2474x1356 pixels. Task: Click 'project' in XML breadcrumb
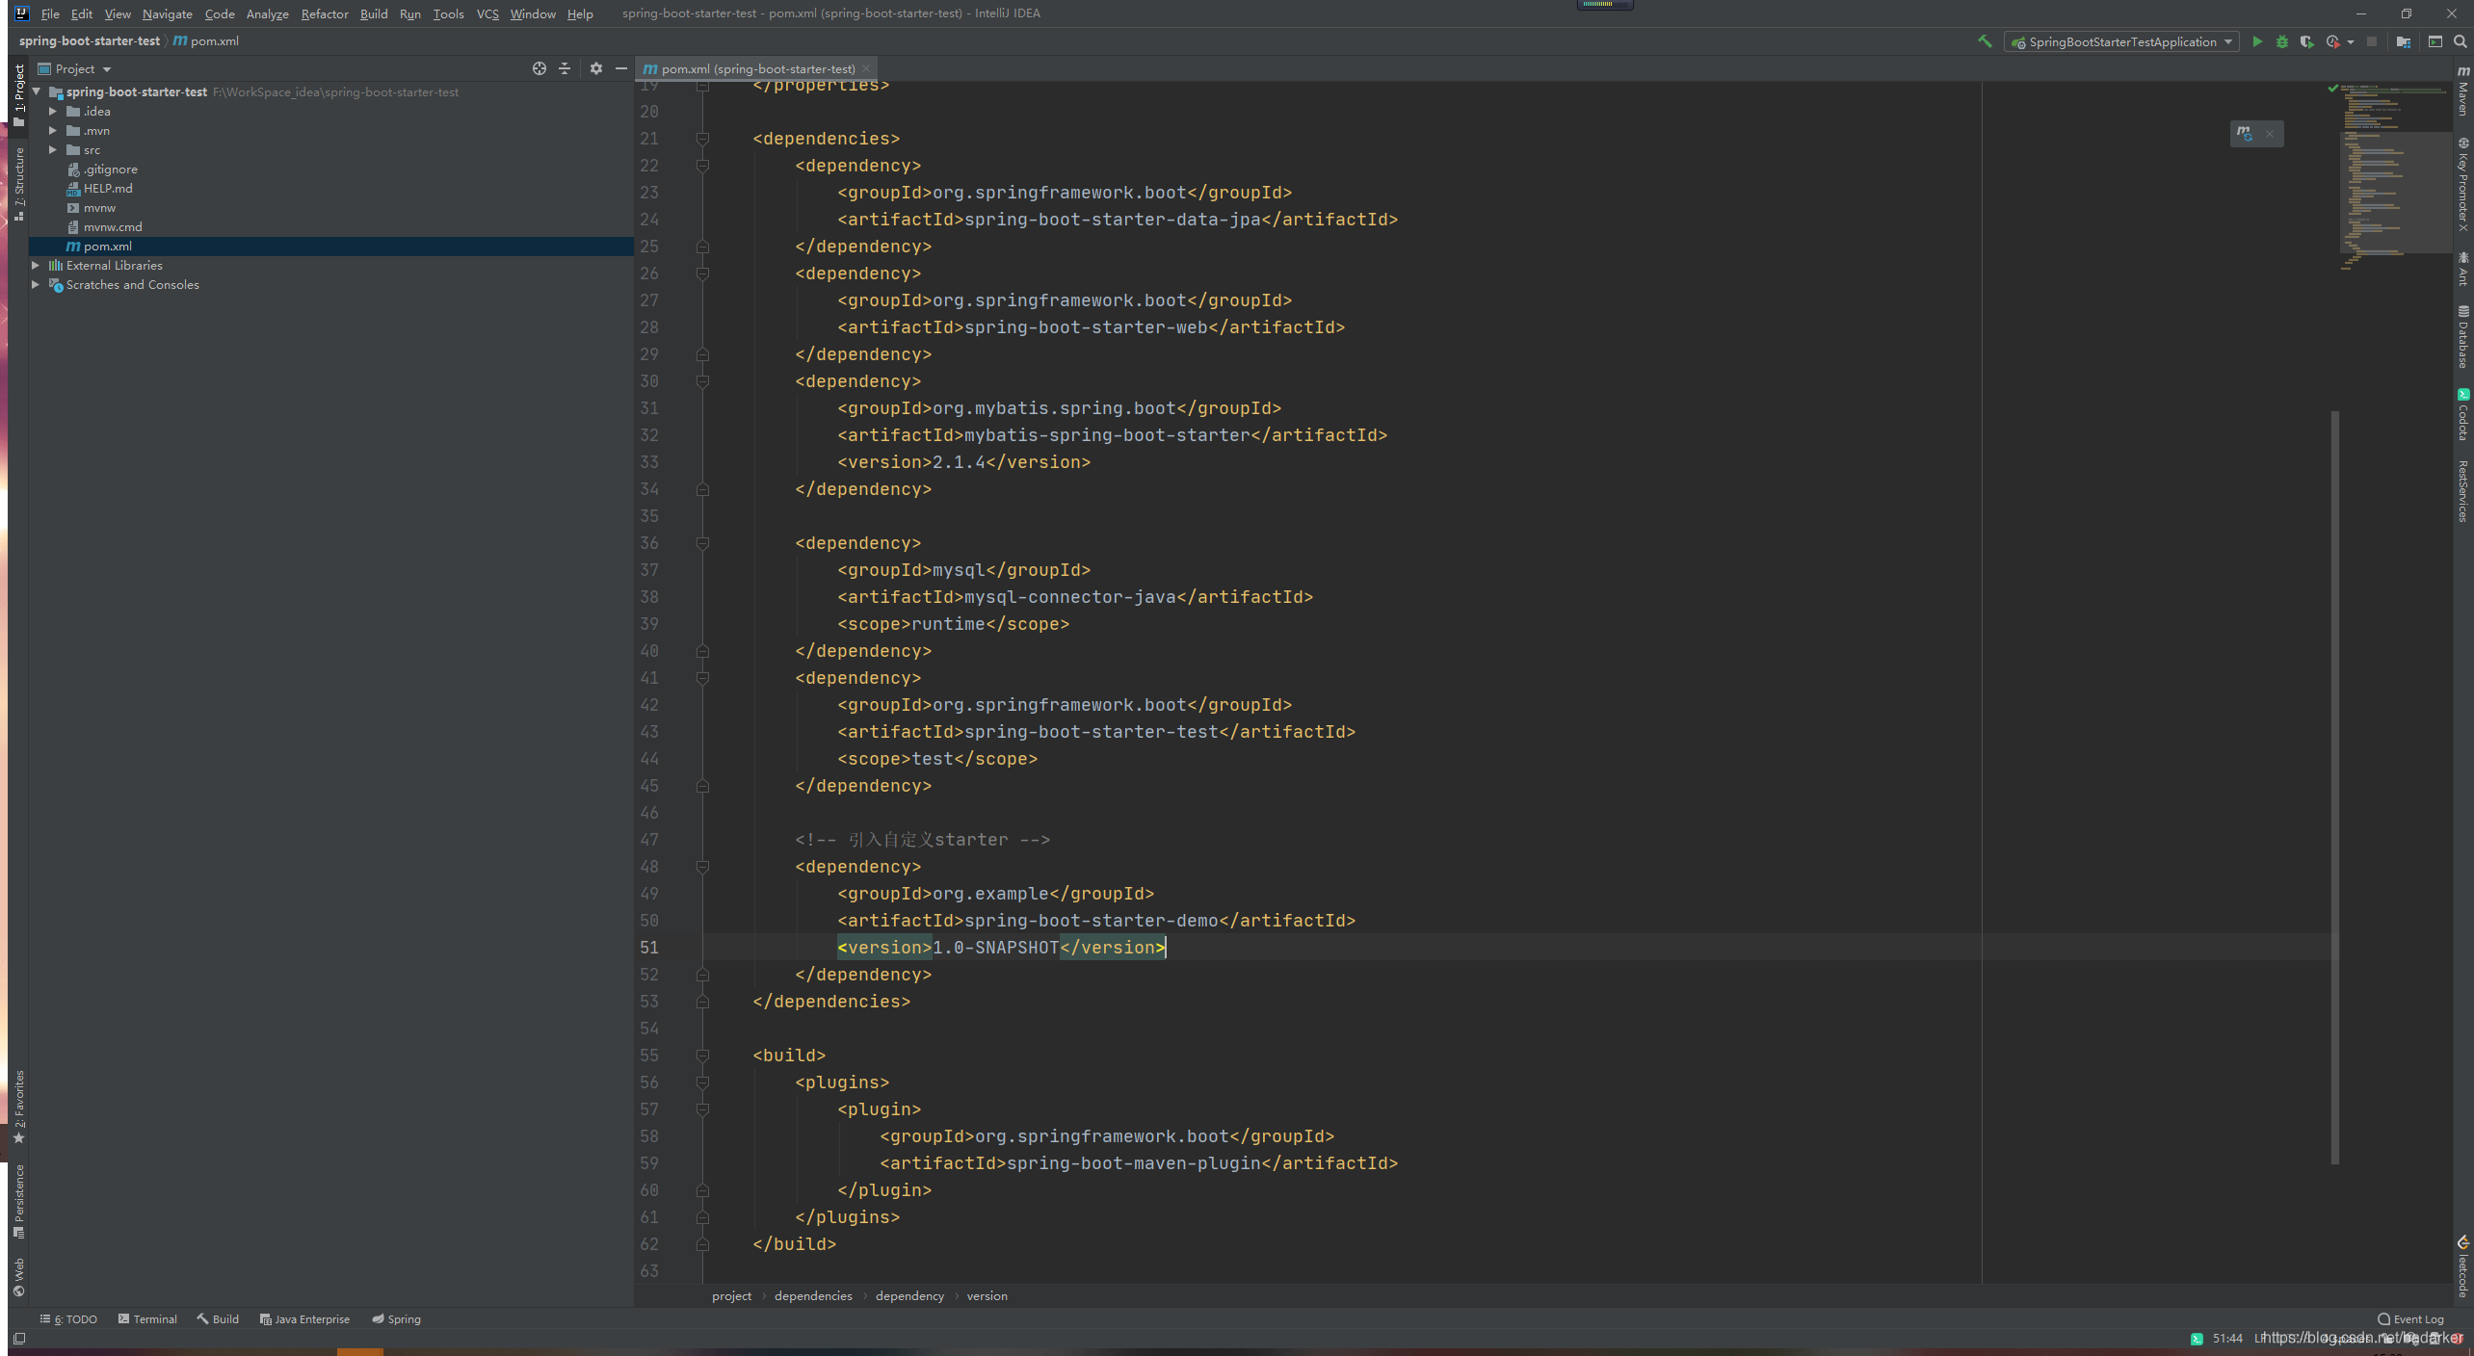coord(731,1295)
